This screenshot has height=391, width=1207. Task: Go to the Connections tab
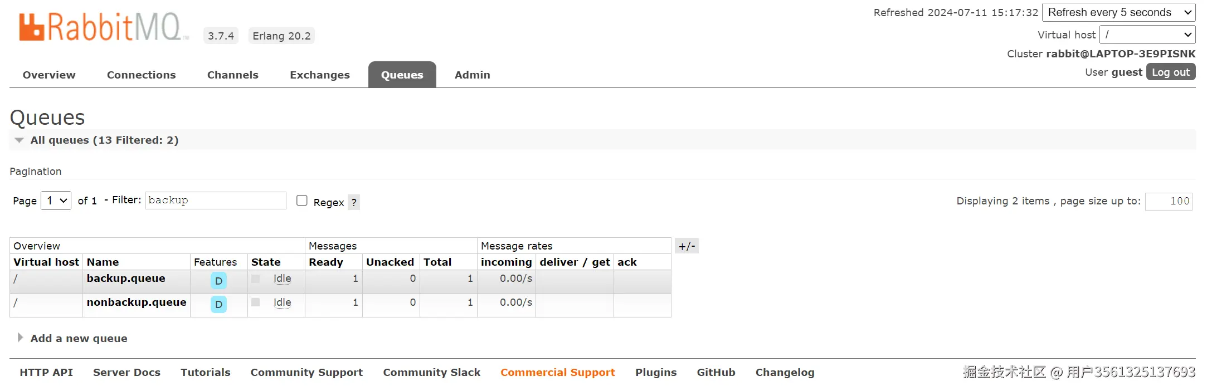click(141, 75)
